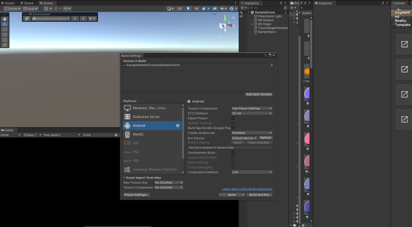Enable the Export Project checkbox
This screenshot has height=227, width=412.
coord(233,118)
